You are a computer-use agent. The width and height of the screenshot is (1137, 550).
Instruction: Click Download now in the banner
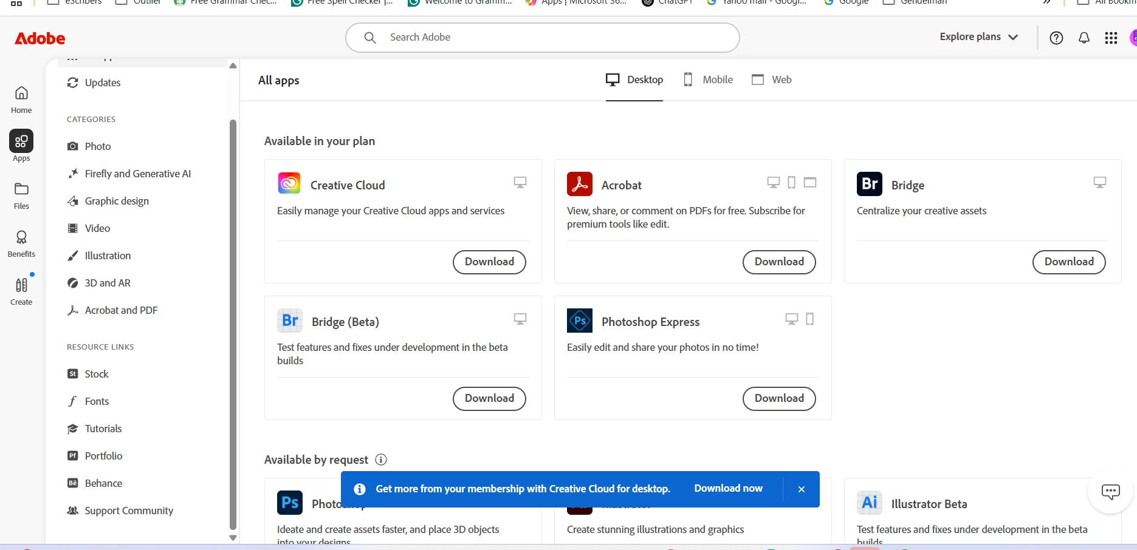pyautogui.click(x=728, y=489)
